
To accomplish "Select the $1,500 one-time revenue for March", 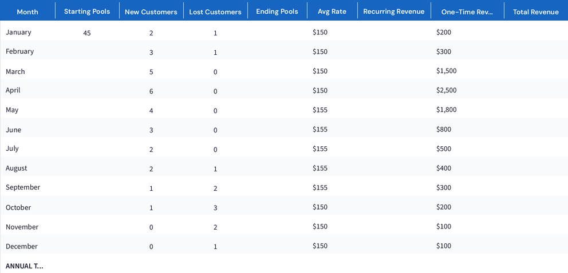I will click(446, 71).
